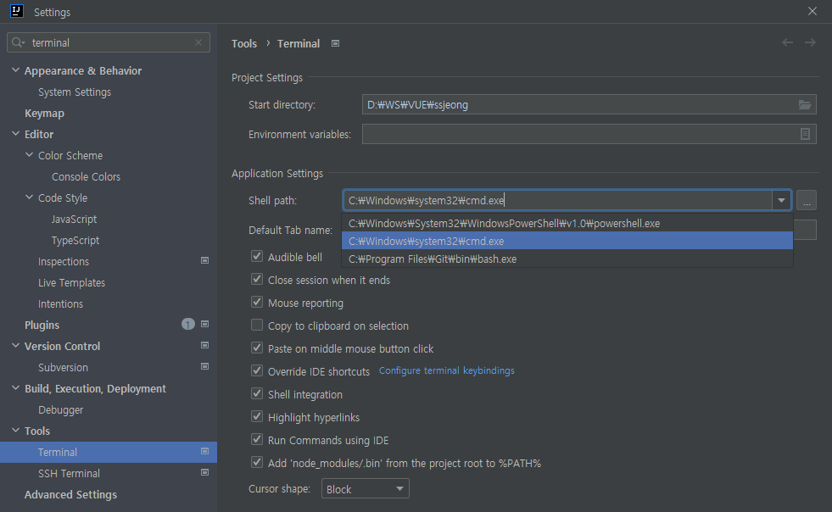Collapse the Code Style node
The image size is (832, 512).
(29, 198)
